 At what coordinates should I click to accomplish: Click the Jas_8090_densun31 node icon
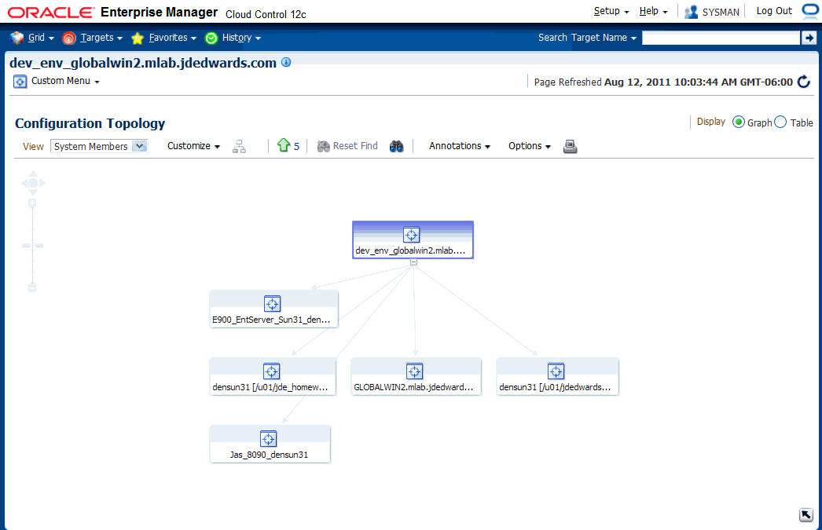(x=269, y=439)
